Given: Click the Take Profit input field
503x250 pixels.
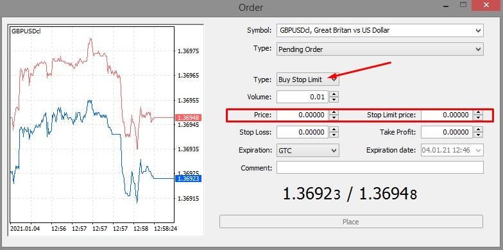Looking at the screenshot, I should click(x=447, y=132).
